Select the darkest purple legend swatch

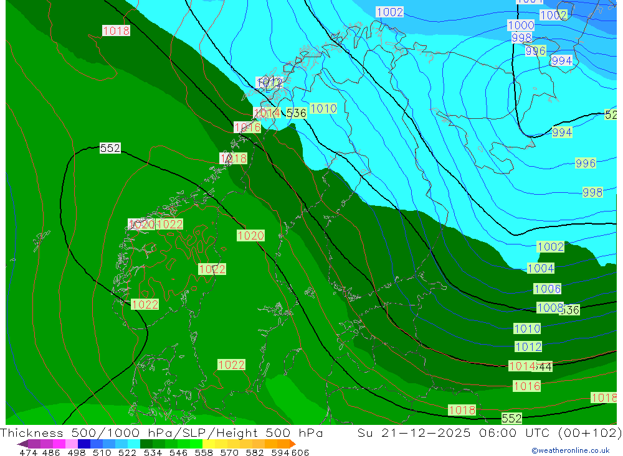(x=34, y=444)
